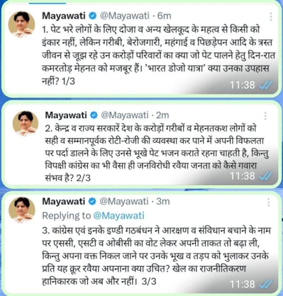Viewport: 283px width, 296px height.
Task: Click the @Mayawati handle on the 2m tweet
Action: coord(125,115)
